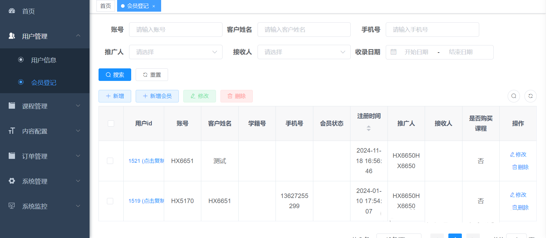This screenshot has width=546, height=238.
Task: Click the monitor icon for 系统监控
Action: pos(12,206)
